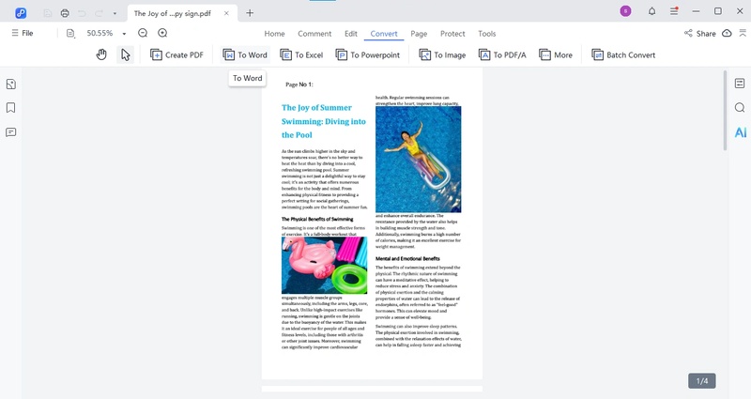Convert the document To Word
This screenshot has width=751, height=399.
[245, 55]
